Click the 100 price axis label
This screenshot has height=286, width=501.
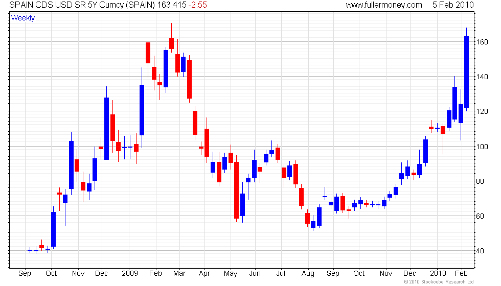(x=482, y=147)
